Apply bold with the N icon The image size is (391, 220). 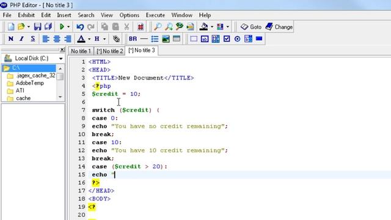(11, 38)
